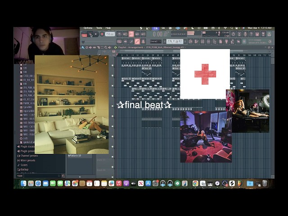The width and height of the screenshot is (288, 216).
Task: Expand Mixer presets in browser
Action: coord(26,160)
